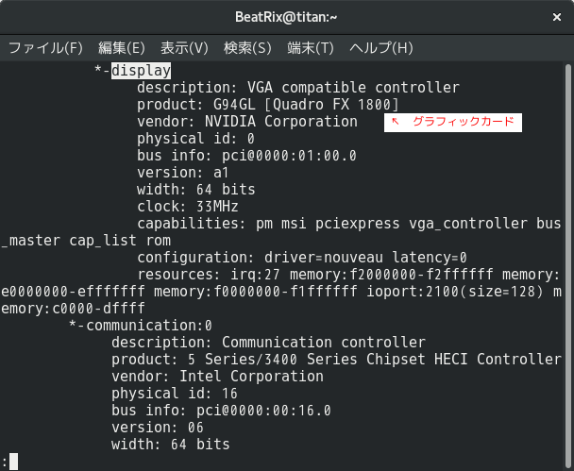Click the vendor Intel Corporation text

[217, 377]
